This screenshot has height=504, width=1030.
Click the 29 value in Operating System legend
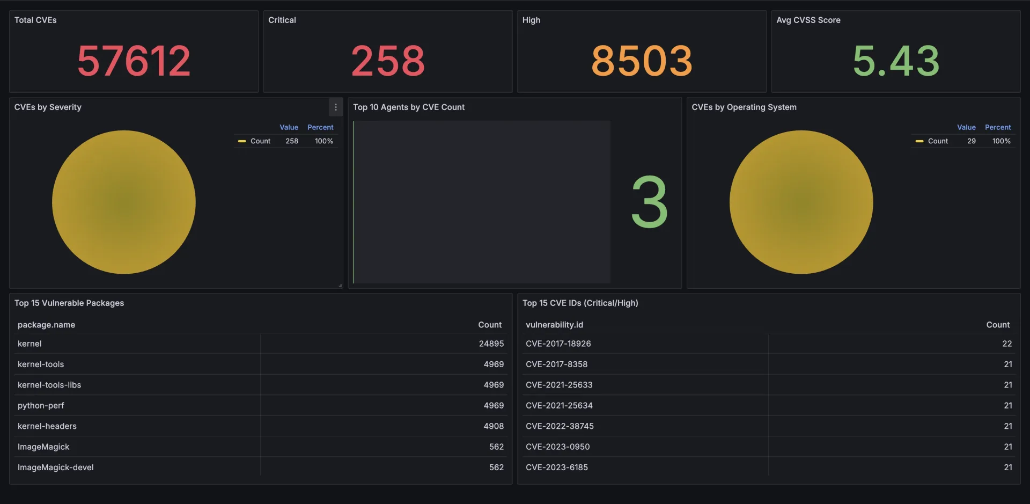(972, 141)
